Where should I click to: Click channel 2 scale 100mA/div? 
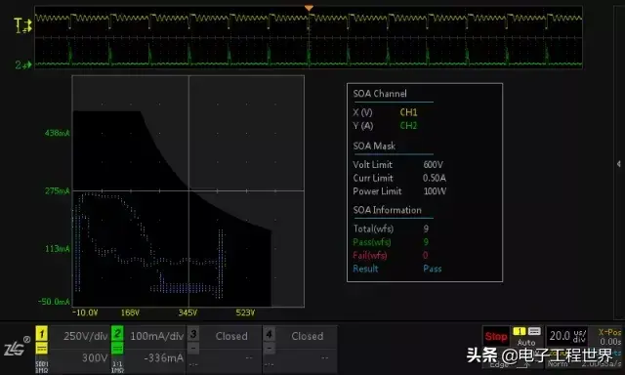click(156, 336)
